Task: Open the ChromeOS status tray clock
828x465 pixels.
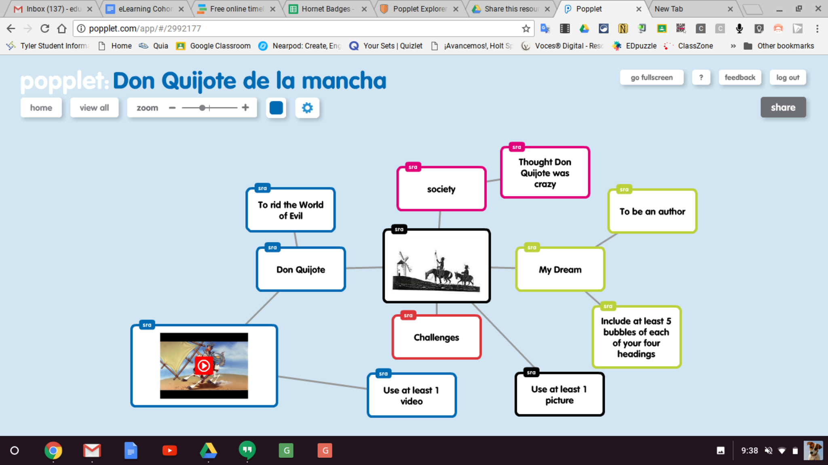Action: (749, 450)
